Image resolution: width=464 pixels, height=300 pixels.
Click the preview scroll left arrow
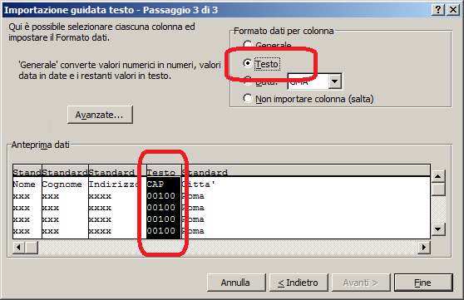(19, 248)
